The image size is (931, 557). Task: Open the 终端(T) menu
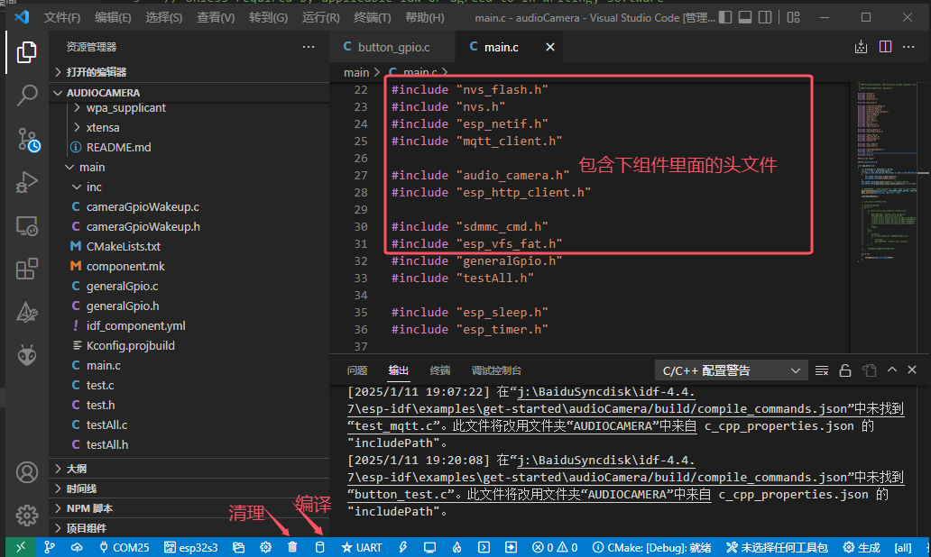click(x=373, y=17)
